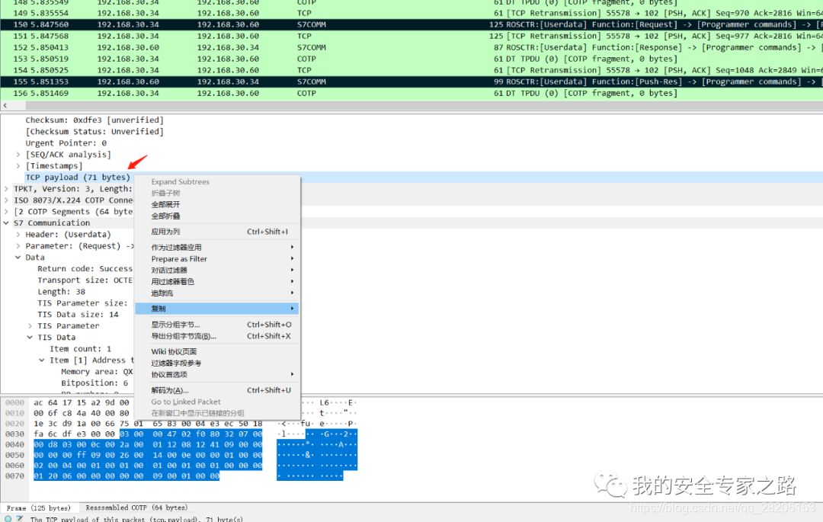Screen dimensions: 823x522
Task: Choose 全部展开 (Expand All) in context menu
Action: click(x=216, y=204)
